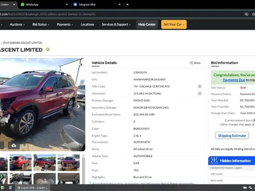This screenshot has height=191, width=255.
Task: Open the Help Center button
Action: click(x=147, y=25)
